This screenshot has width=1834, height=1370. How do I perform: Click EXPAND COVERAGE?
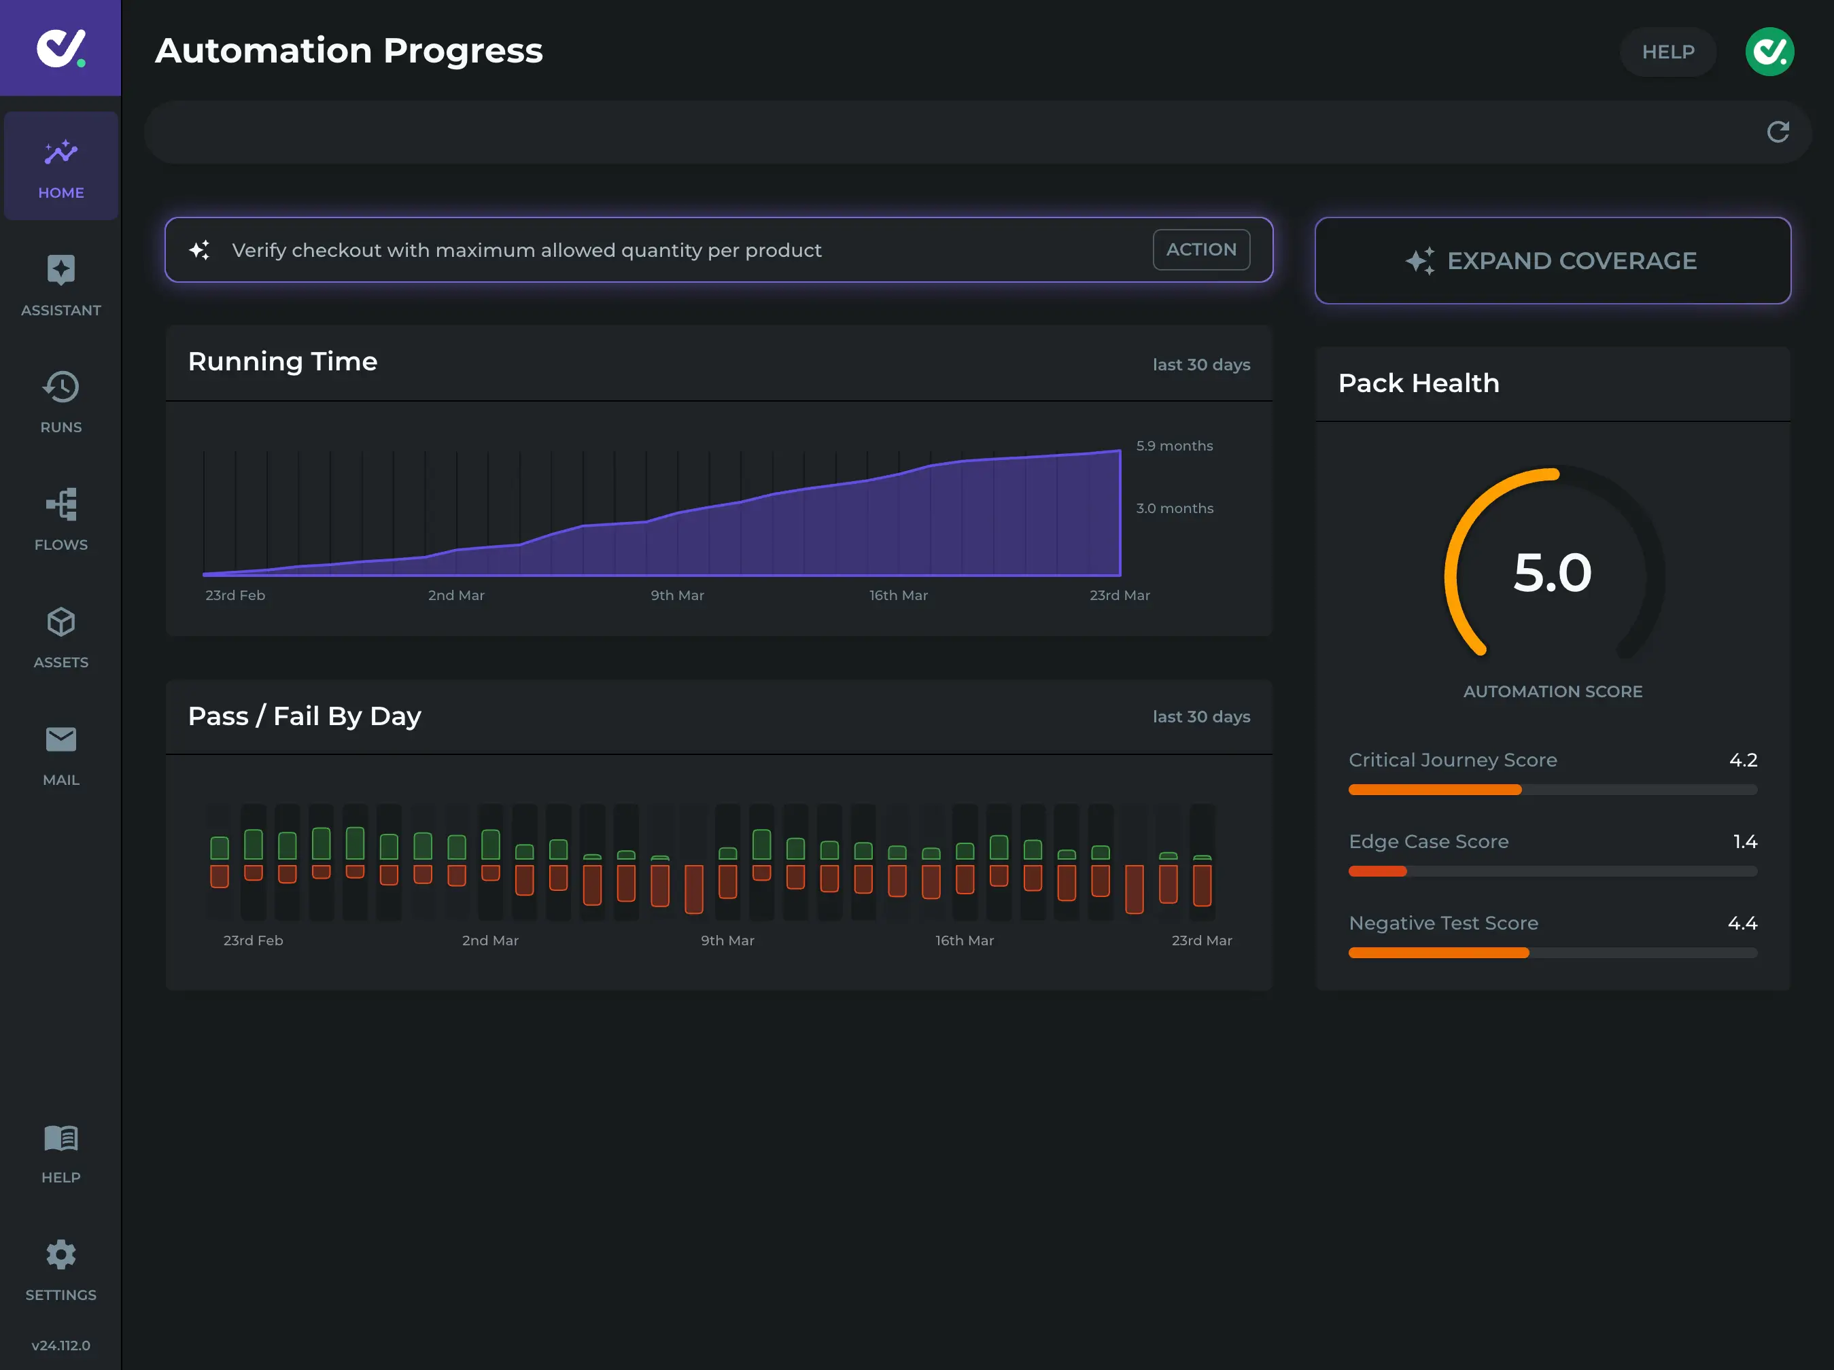pyautogui.click(x=1552, y=260)
